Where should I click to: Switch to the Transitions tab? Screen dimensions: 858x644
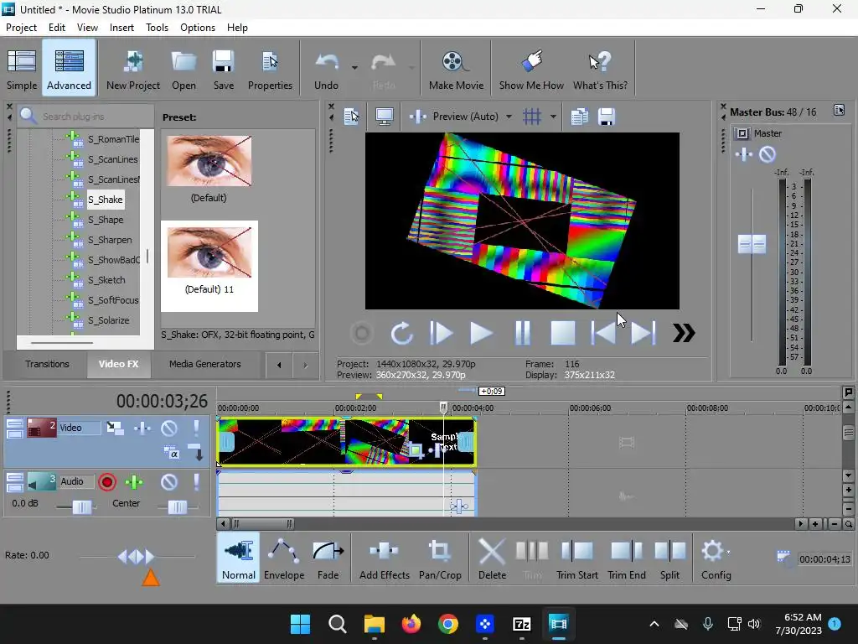47,364
